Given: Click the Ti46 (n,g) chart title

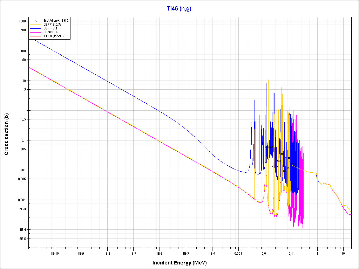Looking at the screenshot, I should coord(179,9).
